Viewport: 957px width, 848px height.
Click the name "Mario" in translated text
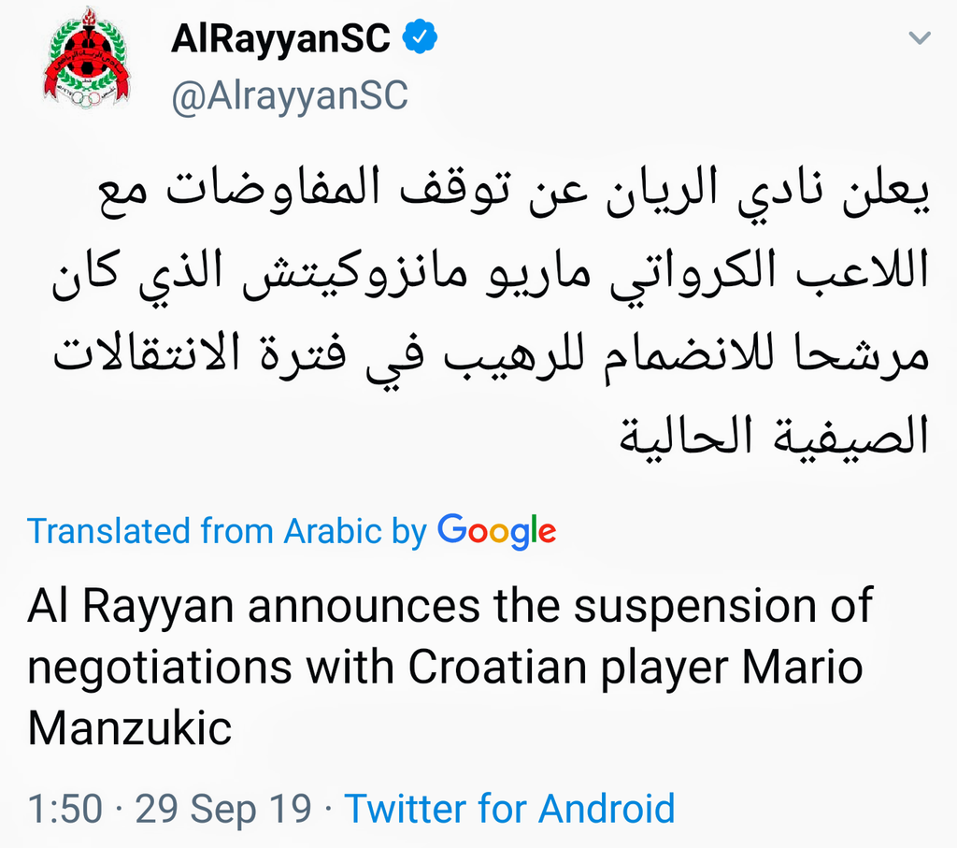802,668
